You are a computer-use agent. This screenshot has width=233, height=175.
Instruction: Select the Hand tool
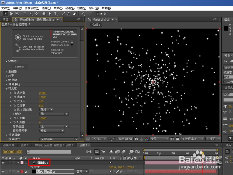click(11, 14)
